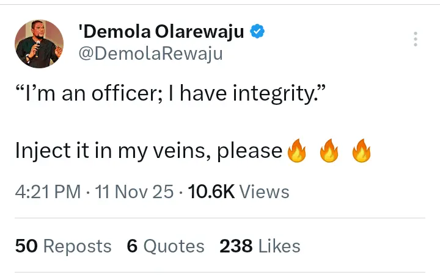This screenshot has height=275, width=440.
Task: Click the number 238 beside Likes
Action: pos(236,246)
